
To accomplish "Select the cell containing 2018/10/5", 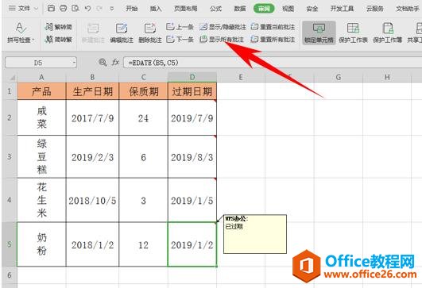I will pyautogui.click(x=92, y=200).
